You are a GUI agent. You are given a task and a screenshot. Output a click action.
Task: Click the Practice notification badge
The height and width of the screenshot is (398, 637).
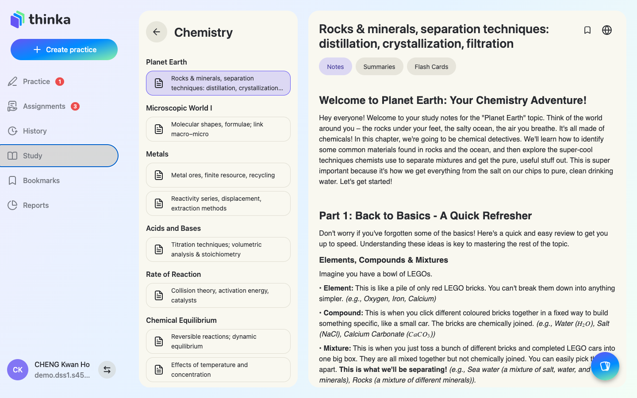pyautogui.click(x=60, y=81)
